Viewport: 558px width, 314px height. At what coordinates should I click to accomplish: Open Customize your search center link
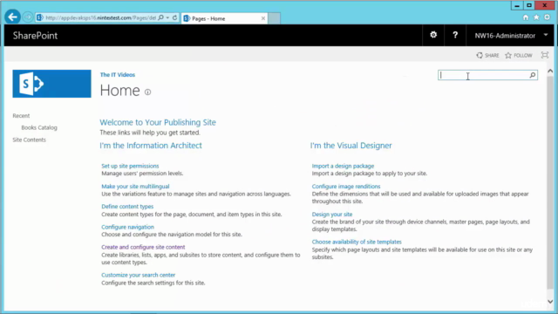tap(138, 275)
